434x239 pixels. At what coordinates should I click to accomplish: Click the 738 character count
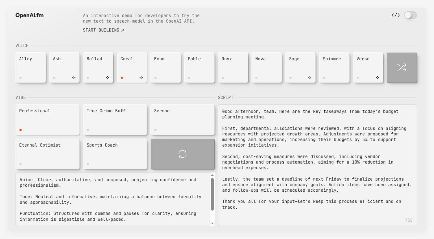click(x=409, y=220)
